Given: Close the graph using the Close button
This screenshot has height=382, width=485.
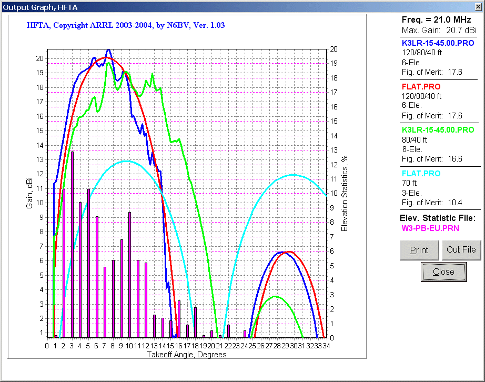Looking at the screenshot, I should (x=443, y=272).
